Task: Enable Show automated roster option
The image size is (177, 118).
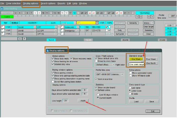Action: coord(130,73)
